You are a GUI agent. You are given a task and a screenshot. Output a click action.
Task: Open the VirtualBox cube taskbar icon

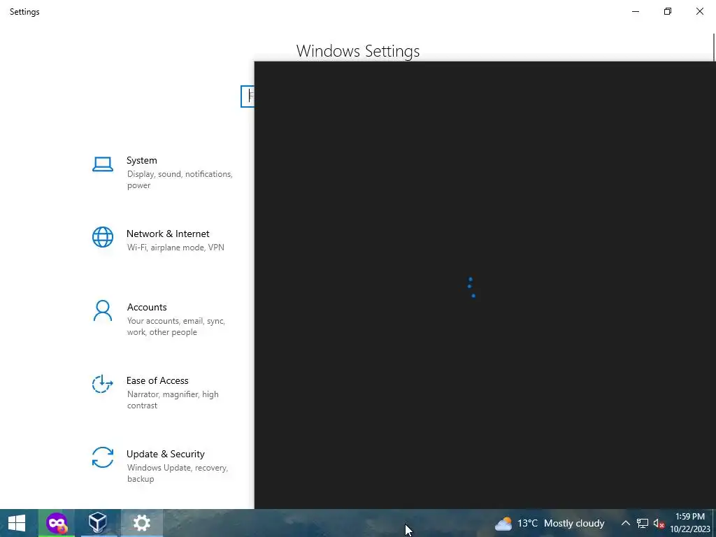point(97,523)
